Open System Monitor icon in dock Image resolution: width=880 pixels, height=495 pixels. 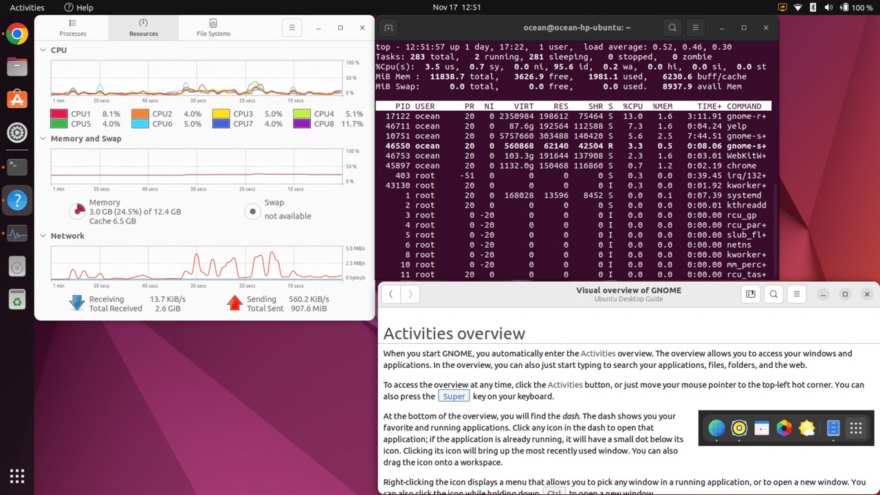click(x=17, y=234)
